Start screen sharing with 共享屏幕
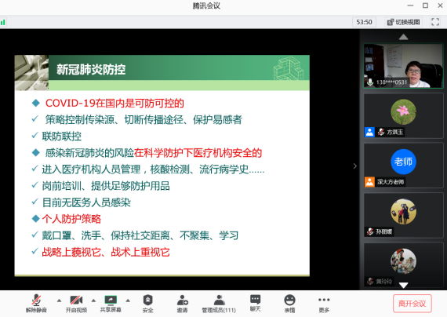 (x=111, y=304)
